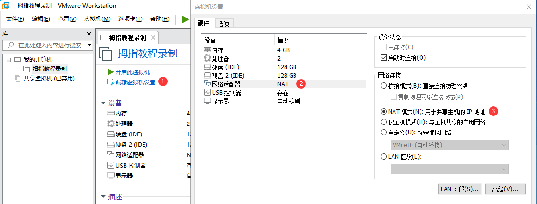Image resolution: width=537 pixels, height=204 pixels.
Task: Collapse the 我的计算机 tree node
Action: coord(9,60)
